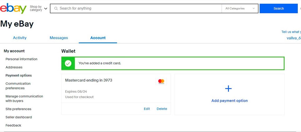Click the You've added a credit card message
Viewport: 301px width, 132px height.
pos(100,63)
